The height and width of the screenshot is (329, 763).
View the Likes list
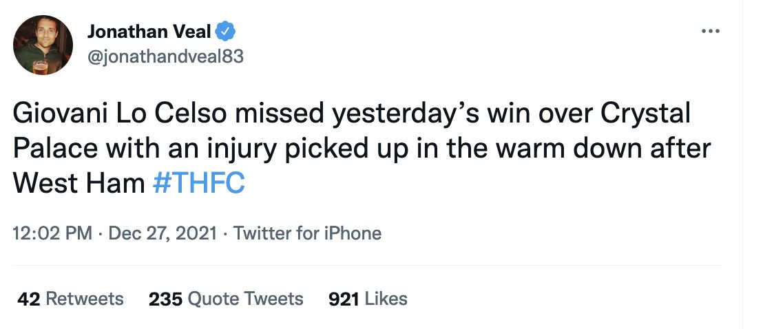[368, 298]
